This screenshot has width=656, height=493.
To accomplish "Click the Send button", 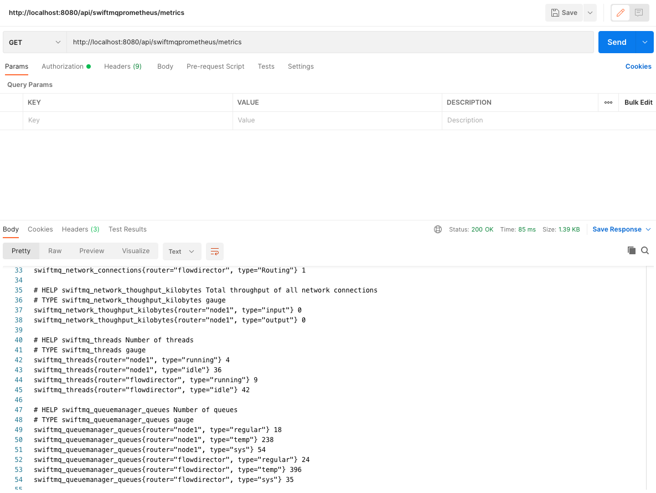I will pyautogui.click(x=617, y=42).
